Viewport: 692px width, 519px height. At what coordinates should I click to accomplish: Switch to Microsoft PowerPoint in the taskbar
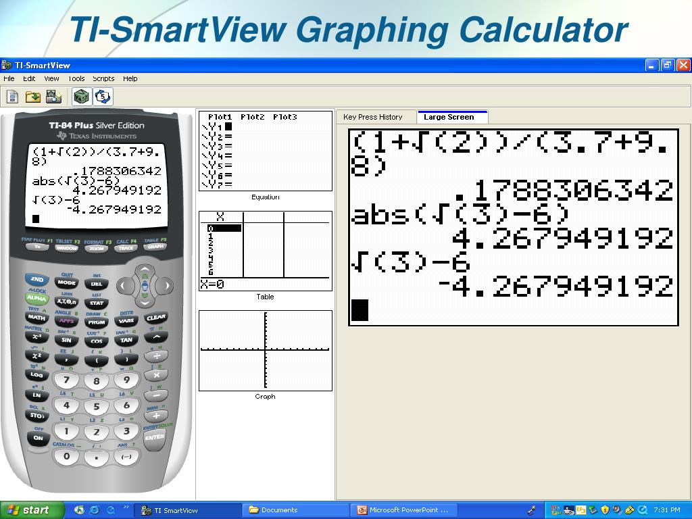tap(404, 510)
